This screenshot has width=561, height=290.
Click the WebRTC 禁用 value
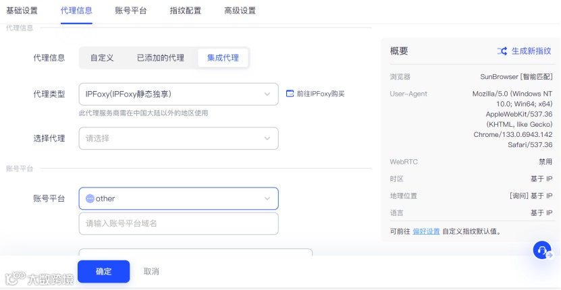(545, 162)
